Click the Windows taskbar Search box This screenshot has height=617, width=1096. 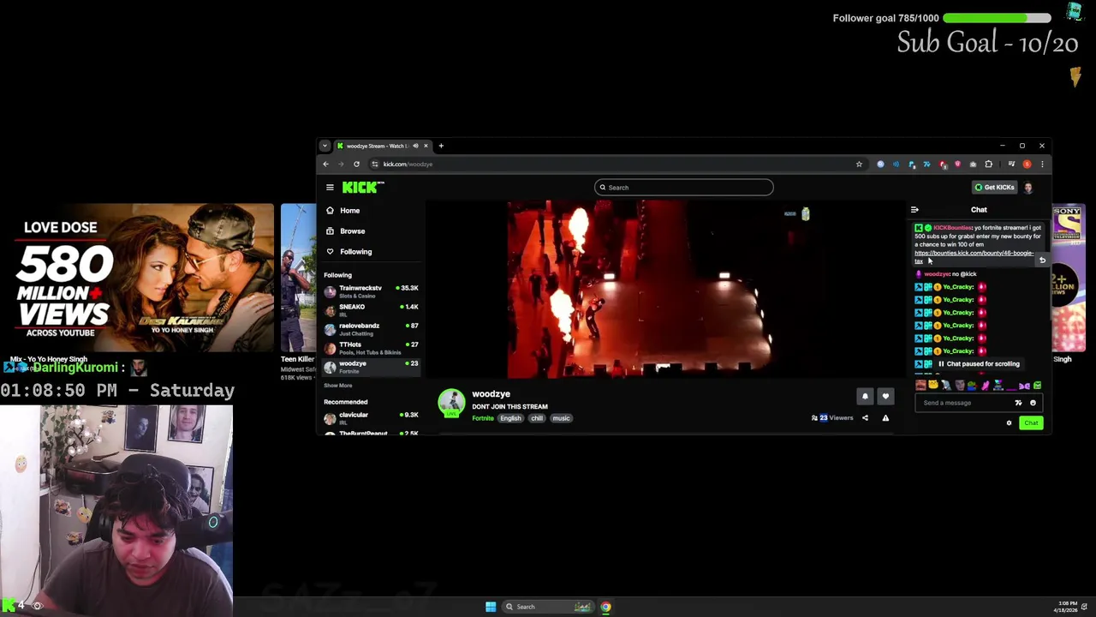pos(548,607)
